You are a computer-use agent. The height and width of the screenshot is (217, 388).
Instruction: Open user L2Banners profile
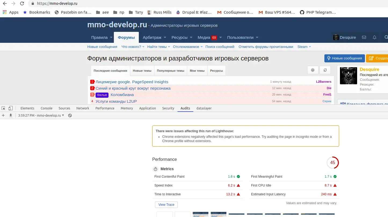pyautogui.click(x=324, y=82)
